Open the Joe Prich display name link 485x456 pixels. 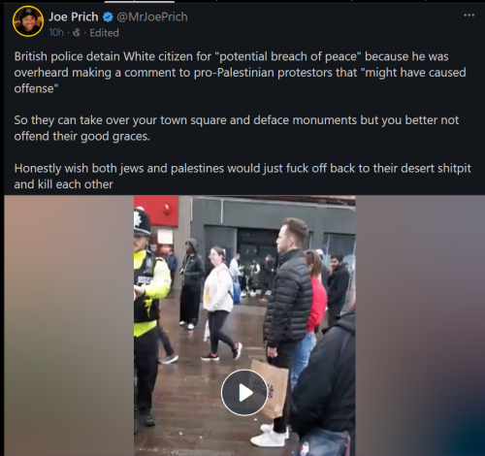(x=74, y=16)
